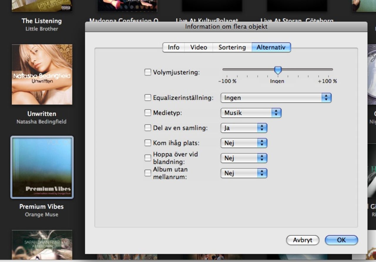Open the Sarah Dawn Finer album cover
The image size is (376, 262).
point(42,245)
